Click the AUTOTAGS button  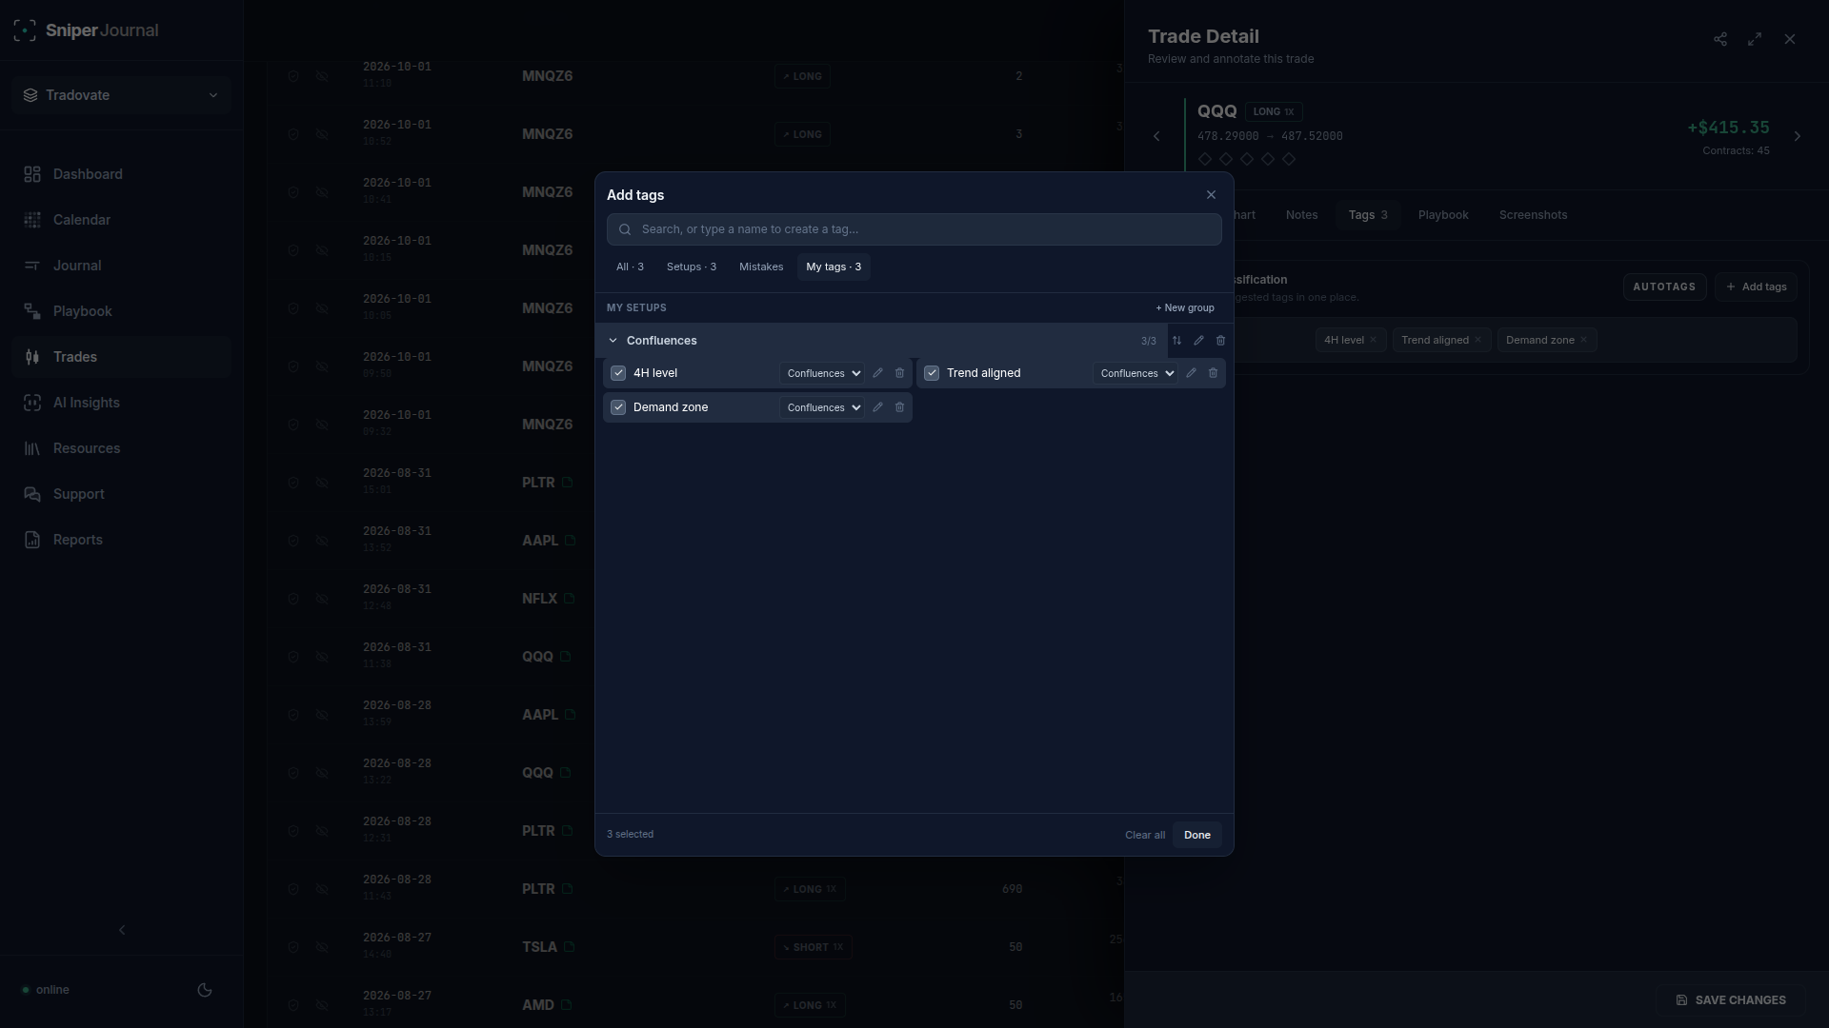coord(1664,287)
